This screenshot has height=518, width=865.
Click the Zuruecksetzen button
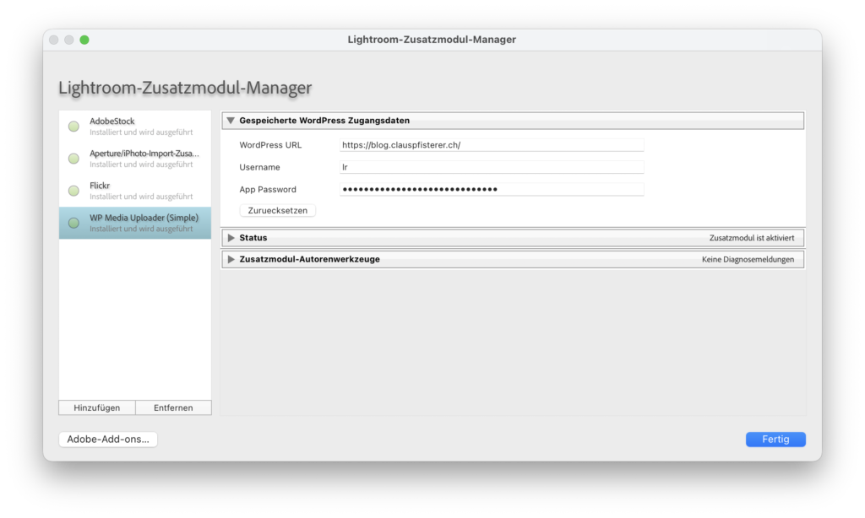point(278,210)
